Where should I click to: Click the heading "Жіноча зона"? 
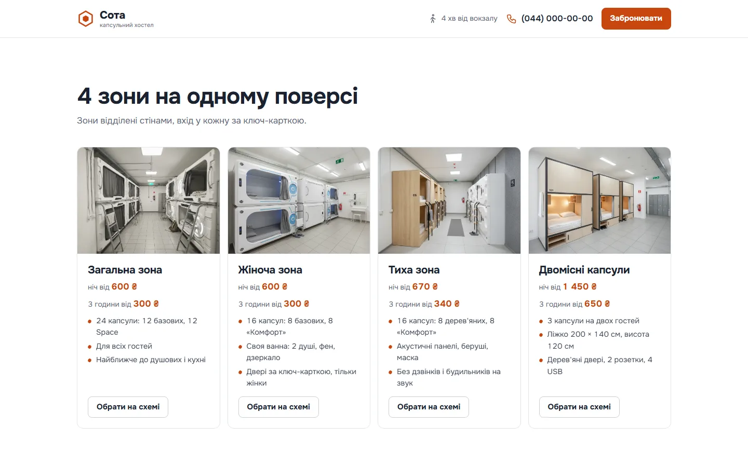coord(270,270)
